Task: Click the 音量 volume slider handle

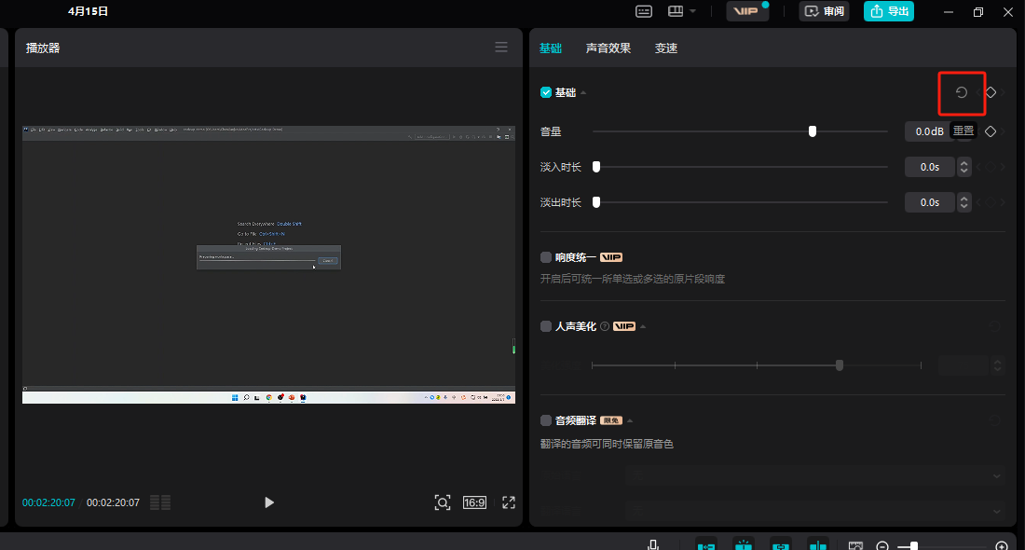Action: click(813, 131)
